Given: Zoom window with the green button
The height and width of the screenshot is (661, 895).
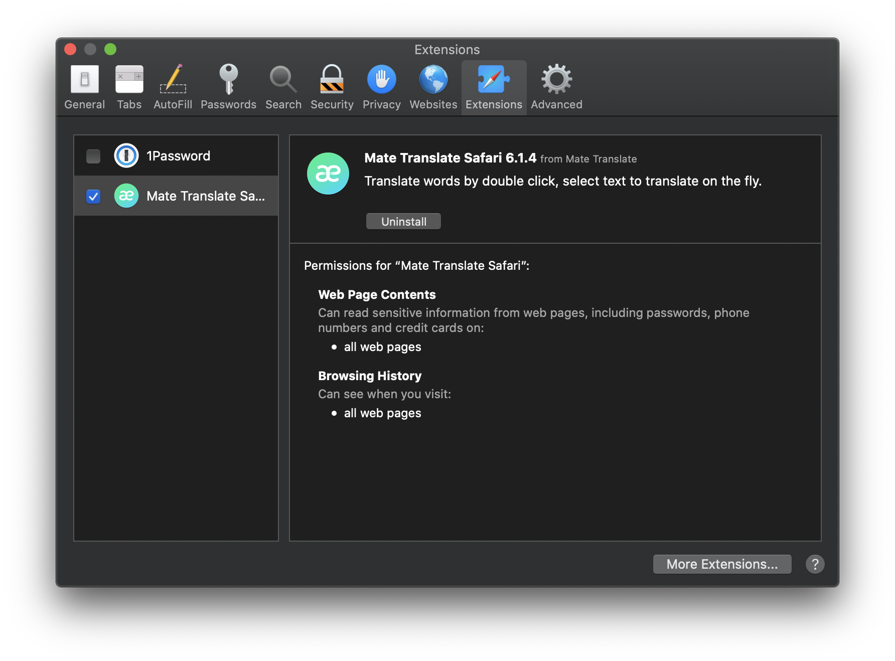Looking at the screenshot, I should pos(110,49).
